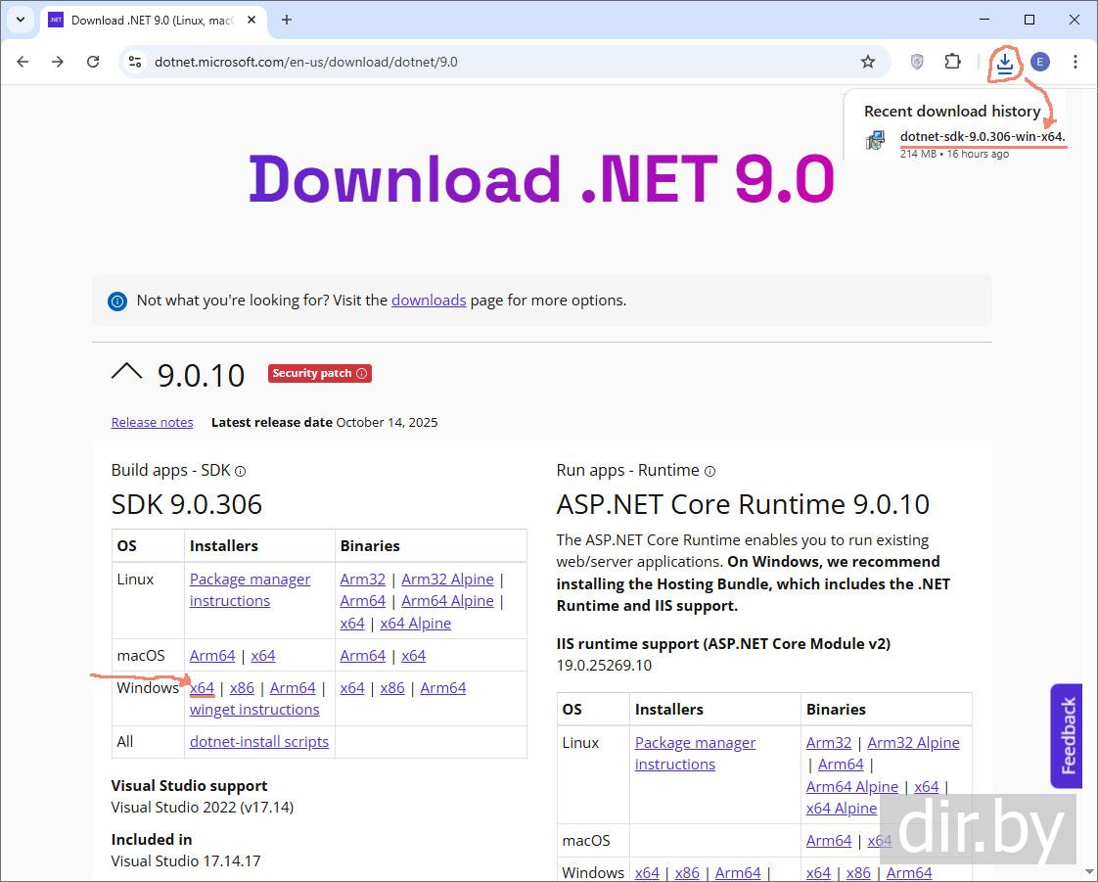Download SDK macOS Arm64 installer
Screen dimensions: 1098x882
pyautogui.click(x=212, y=656)
